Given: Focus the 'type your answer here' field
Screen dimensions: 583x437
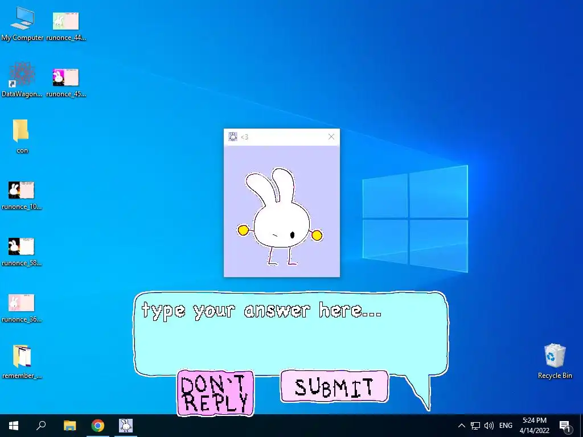Looking at the screenshot, I should coord(291,332).
